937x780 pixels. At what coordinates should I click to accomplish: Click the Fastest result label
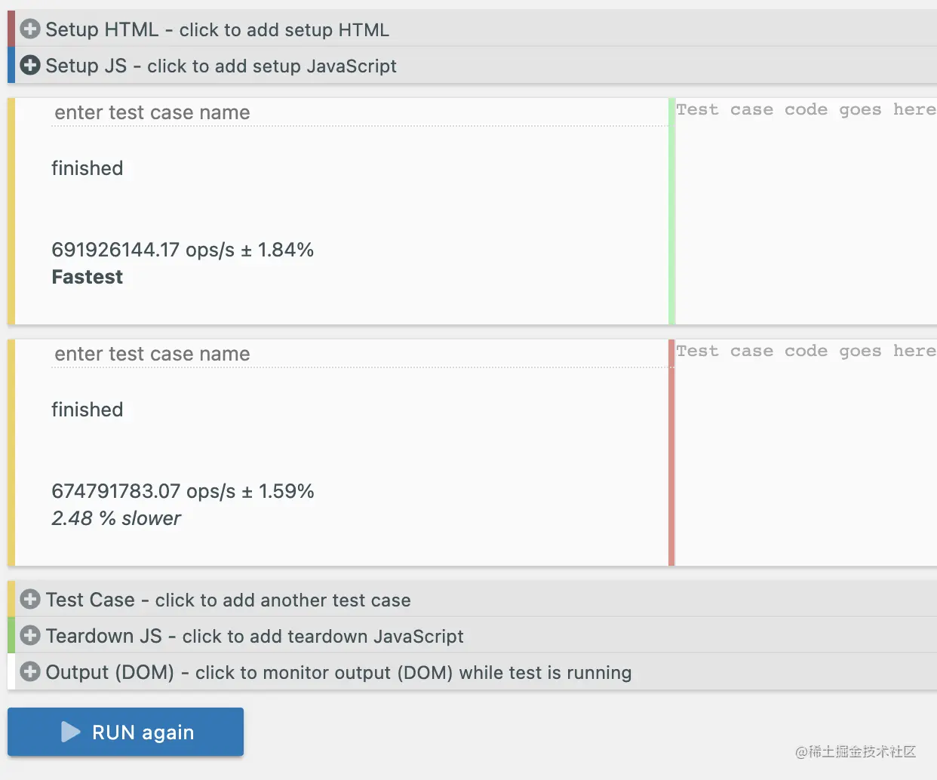(87, 277)
